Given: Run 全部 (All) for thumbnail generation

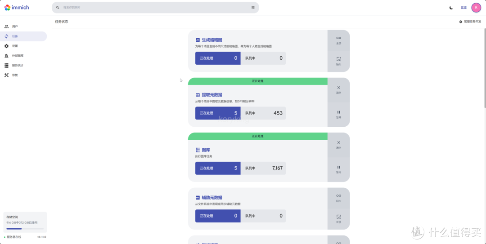Looking at the screenshot, I should point(338,40).
